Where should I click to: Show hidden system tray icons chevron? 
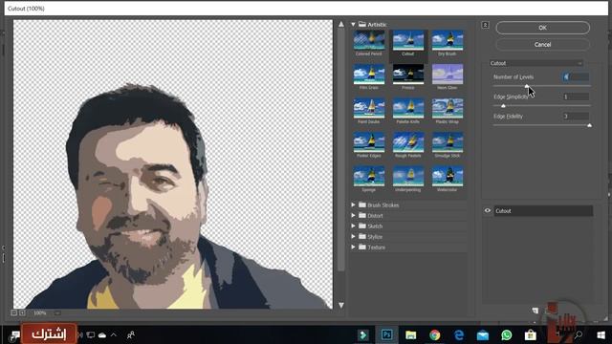[114, 334]
